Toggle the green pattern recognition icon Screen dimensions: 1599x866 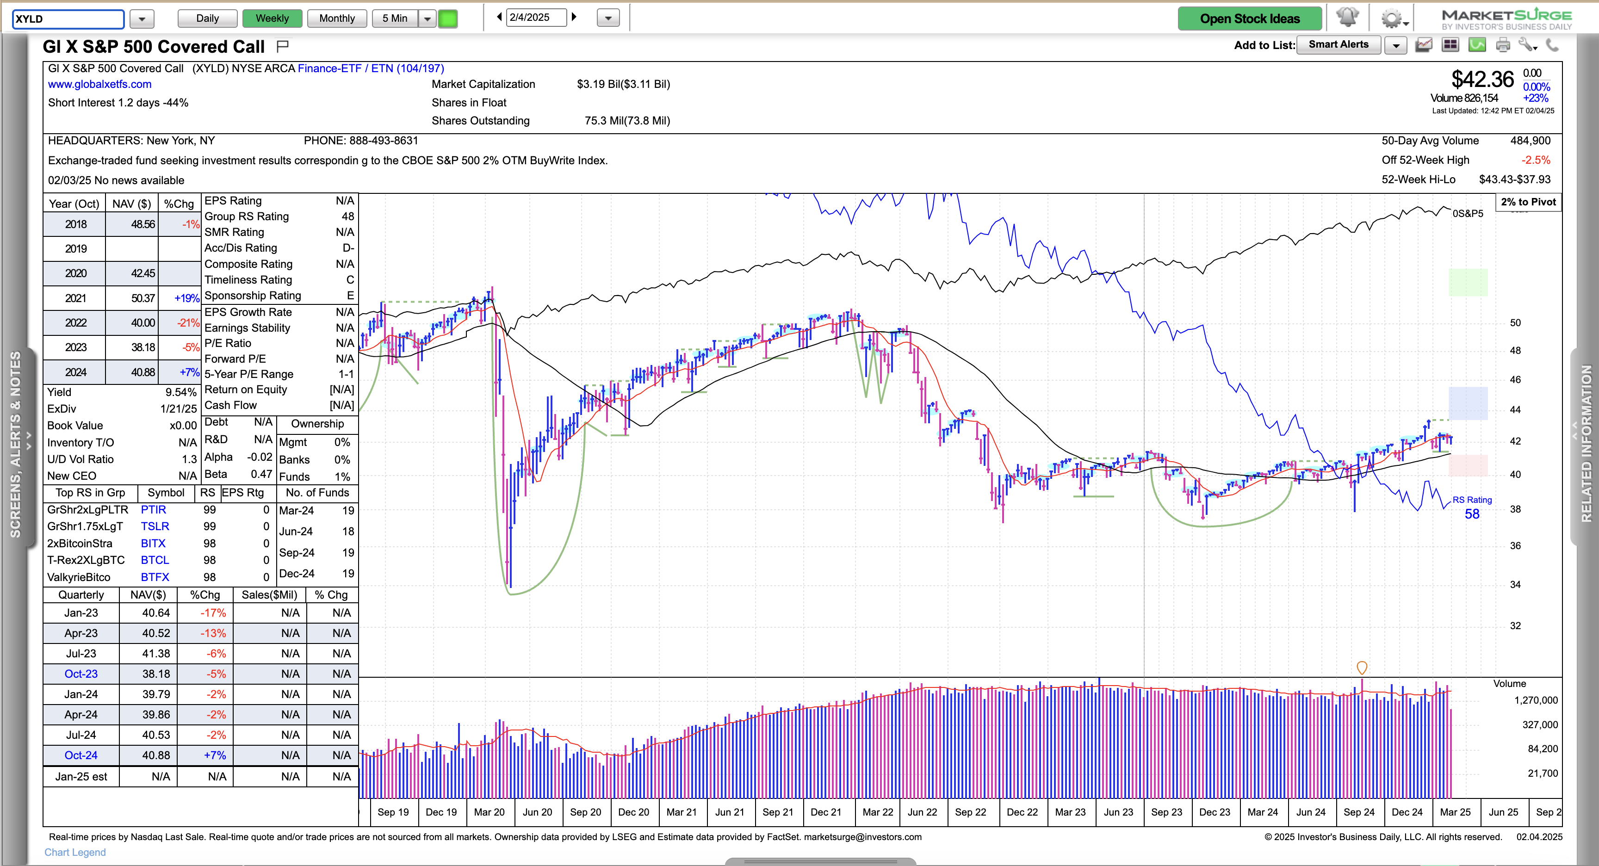[1477, 45]
